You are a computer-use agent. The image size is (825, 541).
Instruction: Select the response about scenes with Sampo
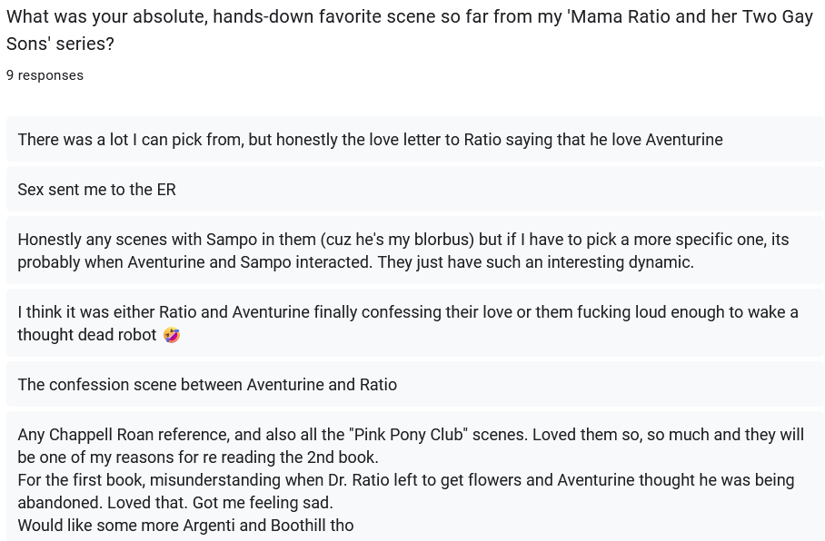pos(403,240)
